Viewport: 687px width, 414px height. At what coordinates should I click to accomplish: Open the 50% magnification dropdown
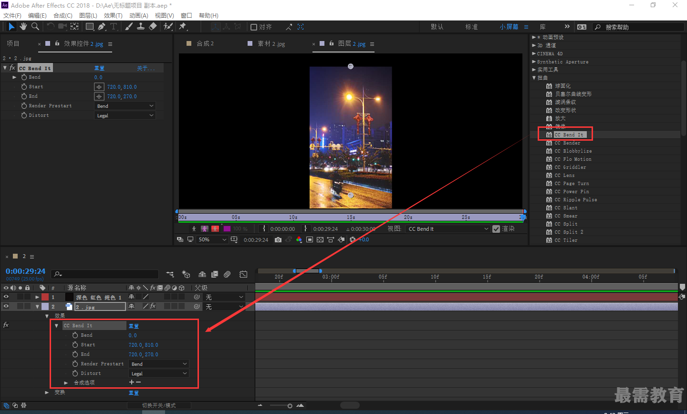[212, 239]
